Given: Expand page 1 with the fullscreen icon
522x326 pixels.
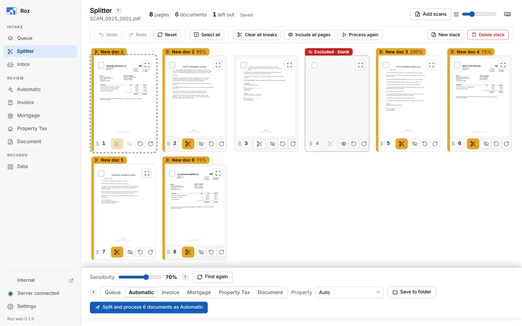Looking at the screenshot, I should click(147, 65).
